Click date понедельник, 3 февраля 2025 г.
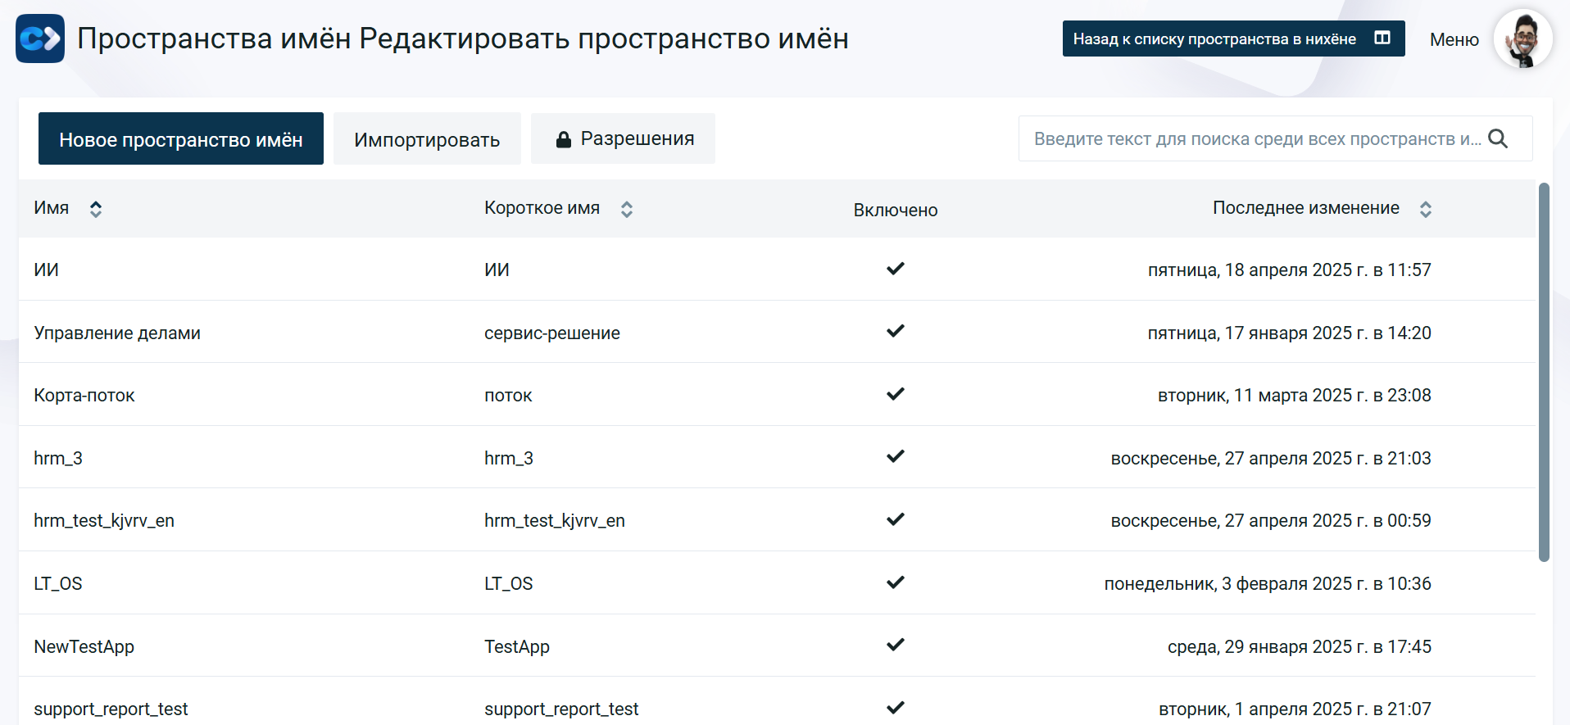Screen dimensions: 1570x725 [x=1268, y=583]
